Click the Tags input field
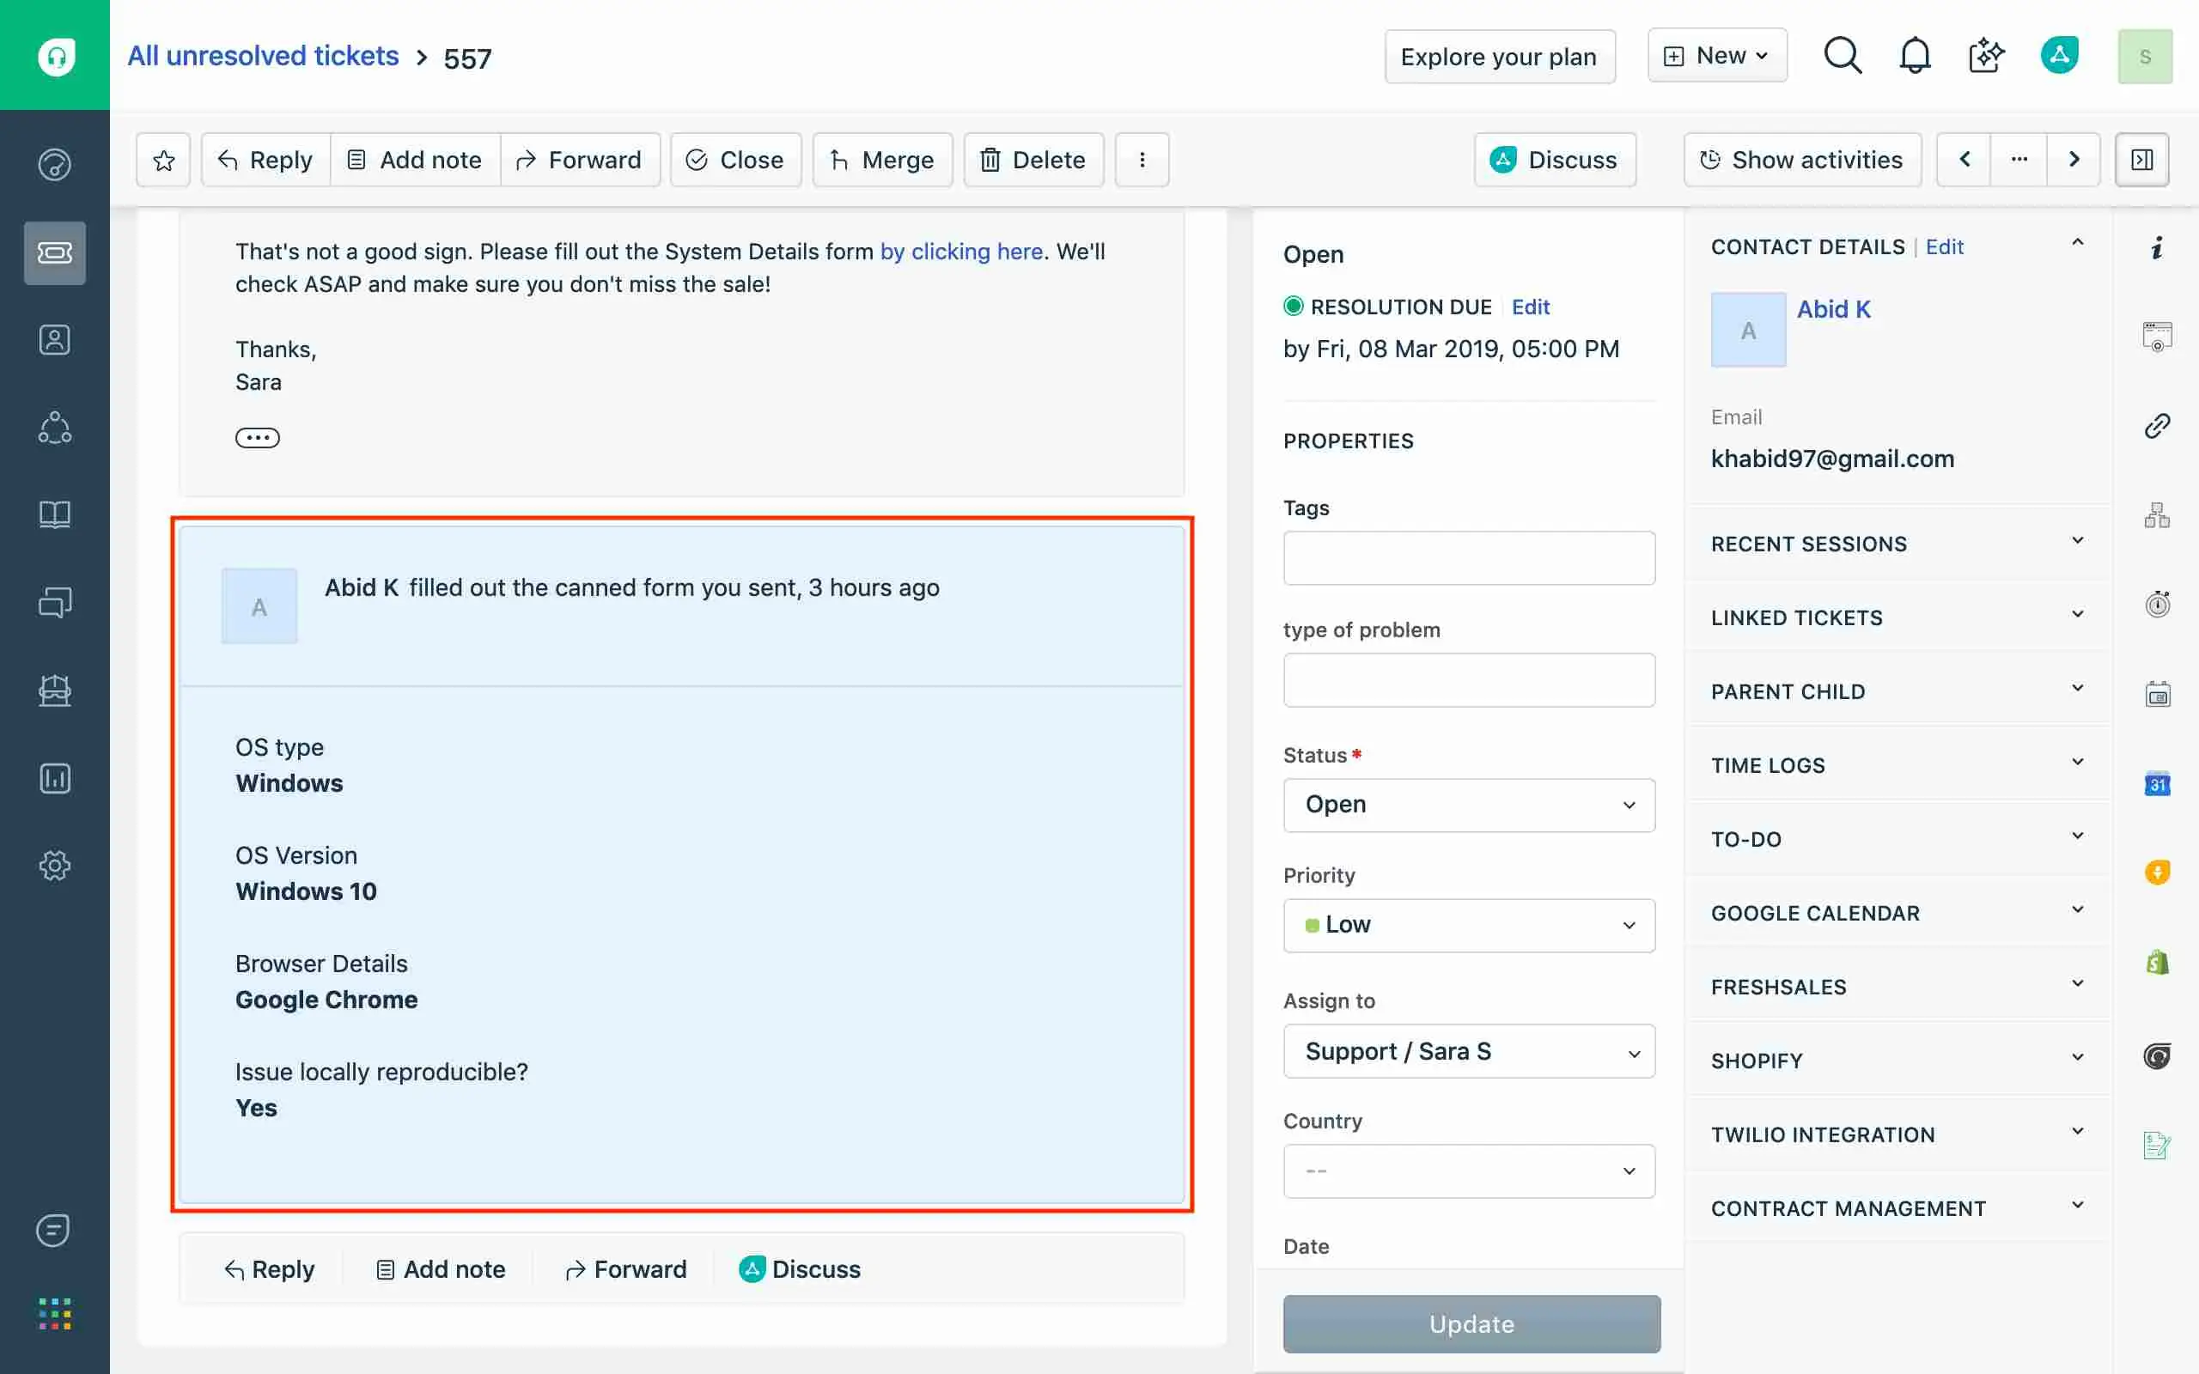This screenshot has width=2199, height=1374. pos(1468,558)
